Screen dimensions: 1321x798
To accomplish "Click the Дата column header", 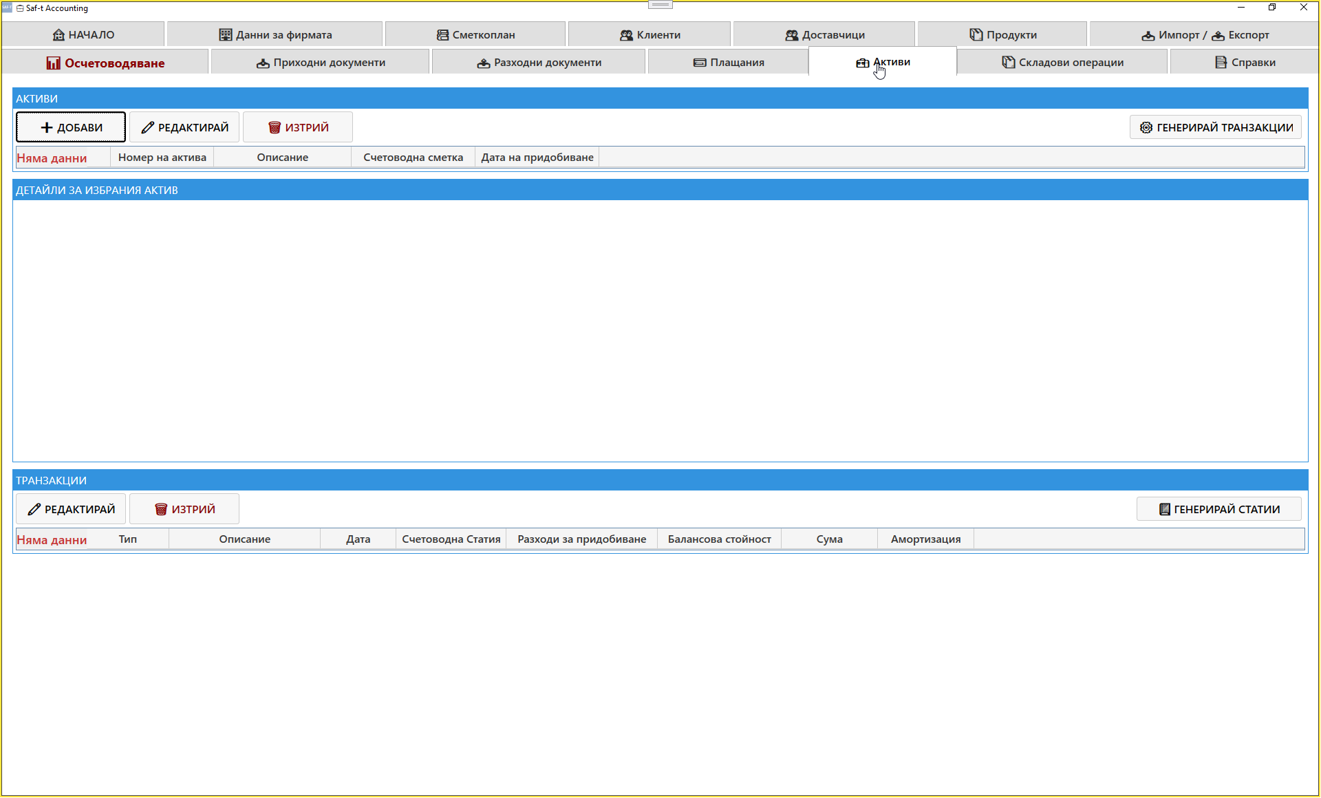I will 358,539.
